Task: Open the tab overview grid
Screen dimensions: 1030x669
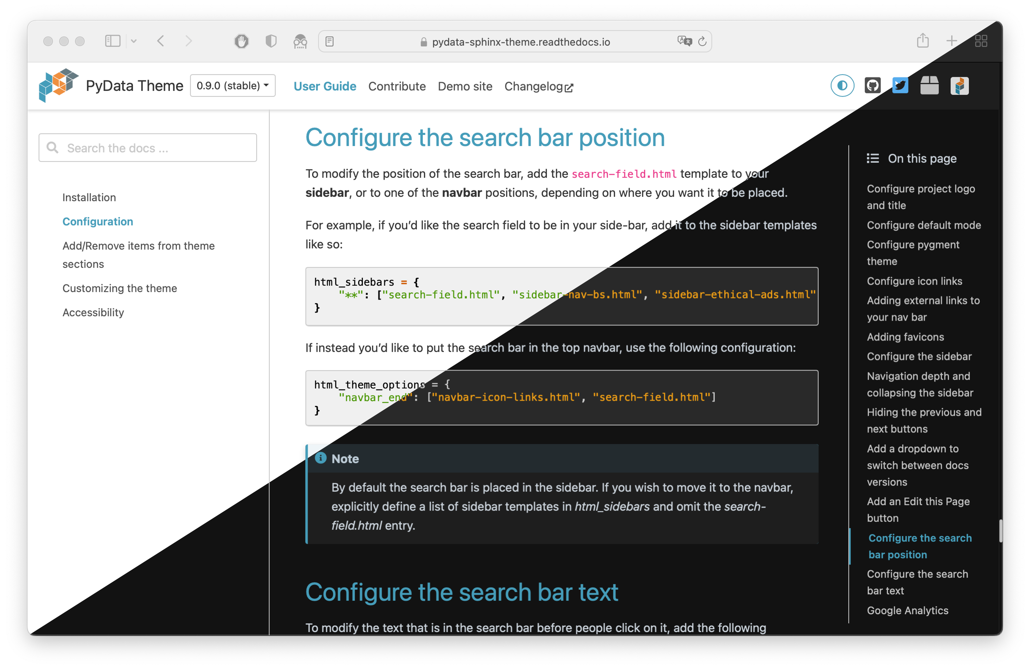Action: click(981, 41)
